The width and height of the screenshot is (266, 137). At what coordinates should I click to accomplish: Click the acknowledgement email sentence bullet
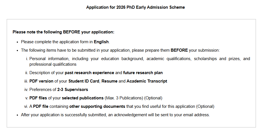pos(115,115)
